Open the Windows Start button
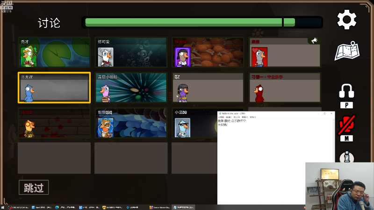Screen dimensions: 374x210 pos(3,207)
